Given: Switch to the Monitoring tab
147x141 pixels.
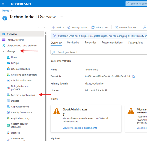Looking at the screenshot, I should point(73,43).
